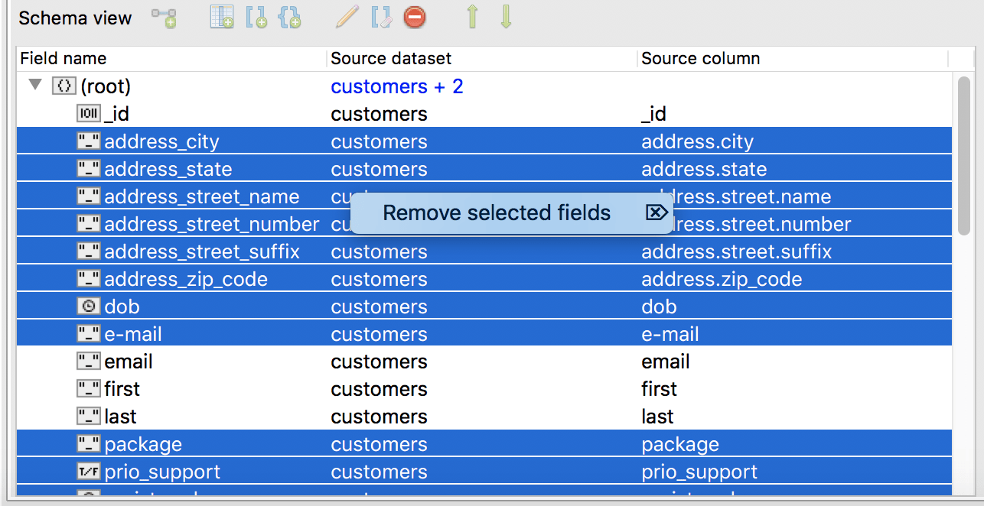Open the customers + 2 link

tap(396, 86)
